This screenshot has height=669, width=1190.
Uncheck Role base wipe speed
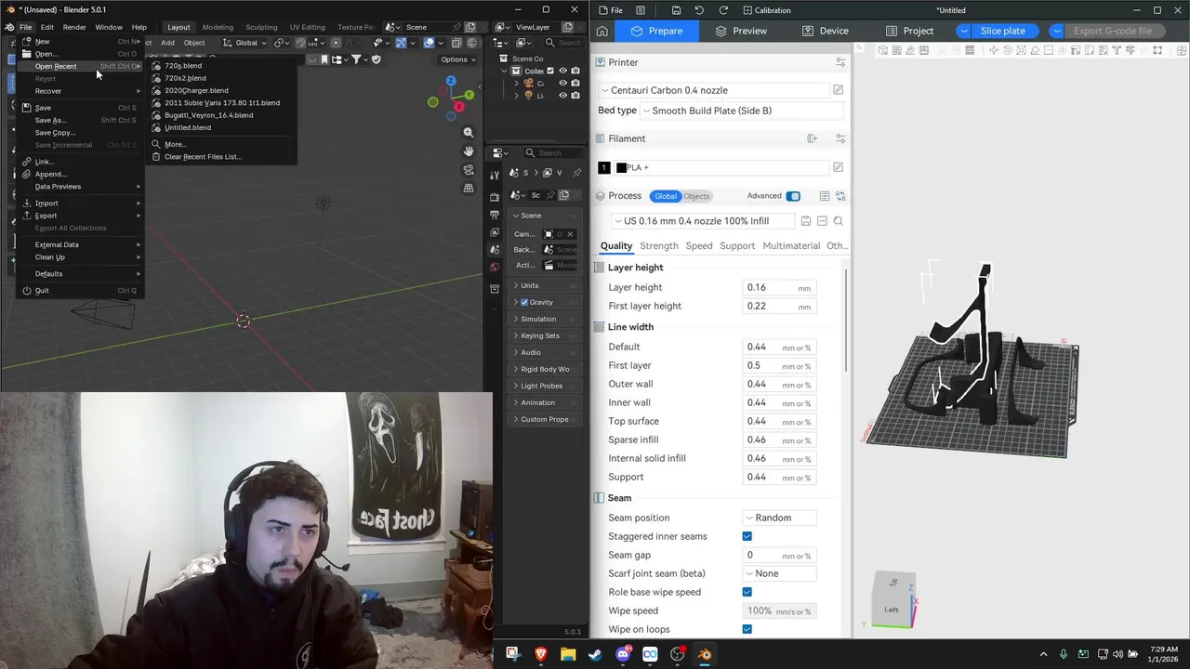click(x=747, y=592)
